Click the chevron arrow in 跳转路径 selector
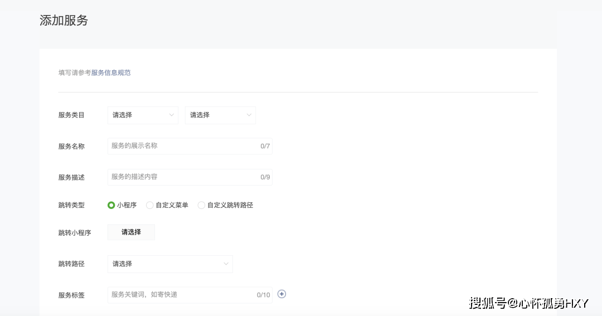602x316 pixels. click(x=226, y=264)
